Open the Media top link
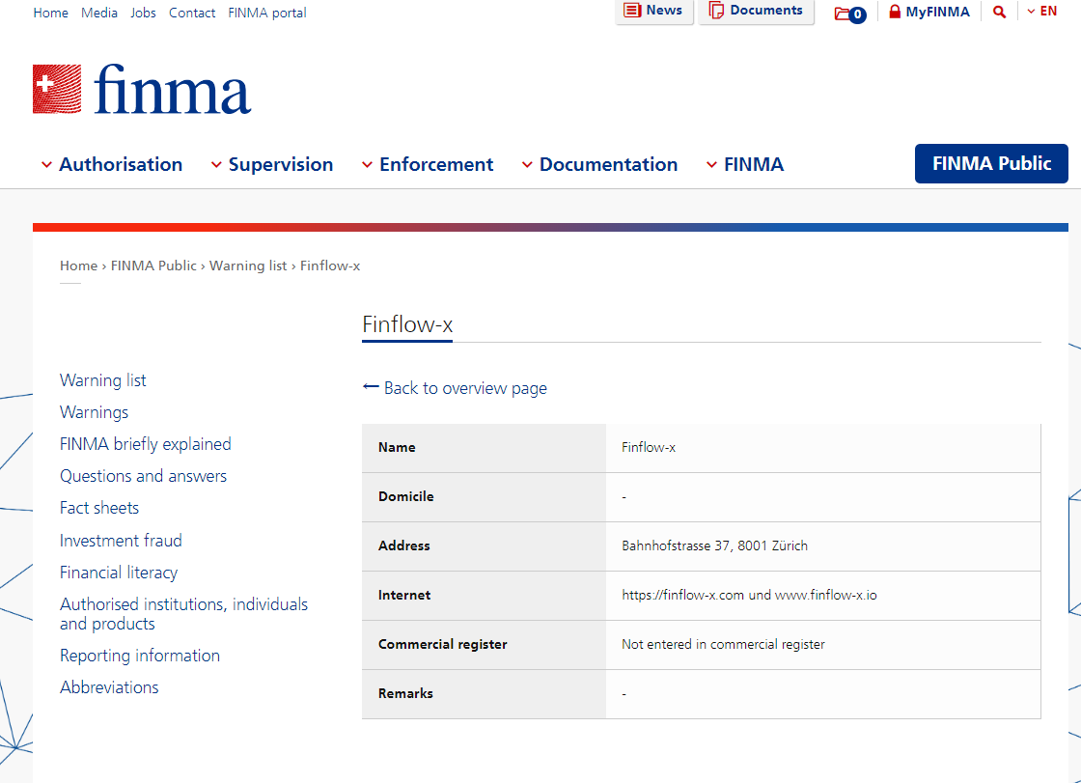This screenshot has width=1081, height=783. click(x=99, y=13)
